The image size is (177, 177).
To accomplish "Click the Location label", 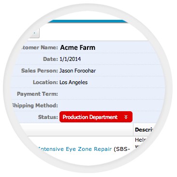I will coord(45,82).
